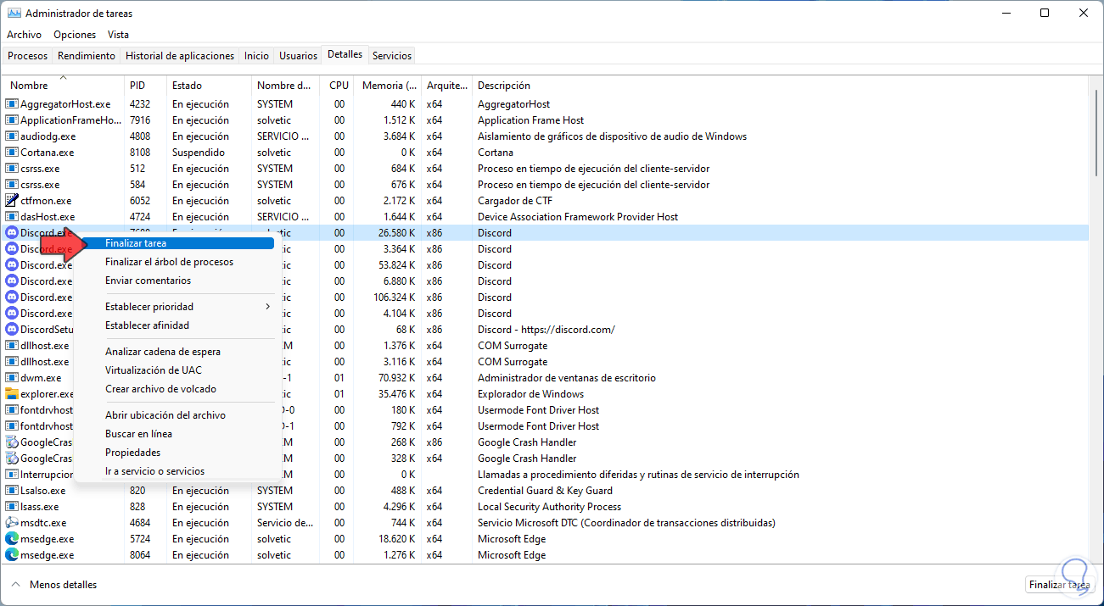Click the msdtc.exe process icon
1104x606 pixels.
click(12, 523)
